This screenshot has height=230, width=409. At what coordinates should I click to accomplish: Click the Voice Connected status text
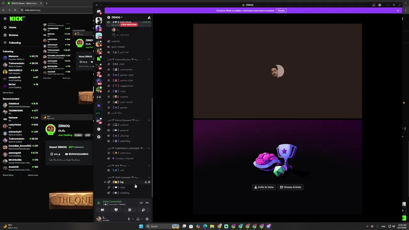[112, 202]
